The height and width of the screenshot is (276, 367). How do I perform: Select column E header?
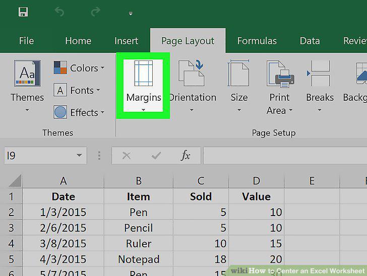tap(312, 181)
